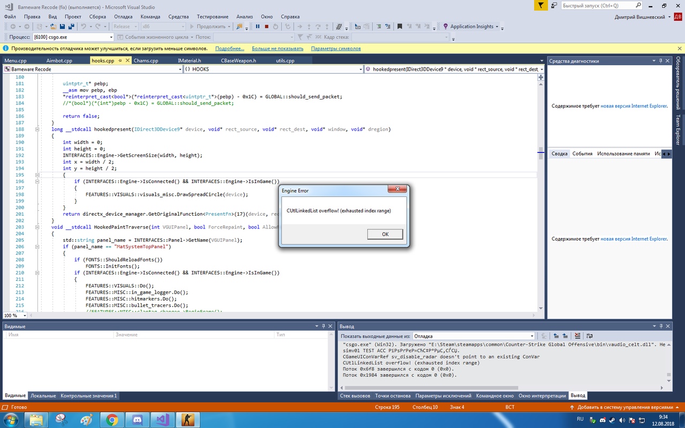Click the Save All icon in the toolbar
Viewport: 685px width, 428px height.
[71, 26]
